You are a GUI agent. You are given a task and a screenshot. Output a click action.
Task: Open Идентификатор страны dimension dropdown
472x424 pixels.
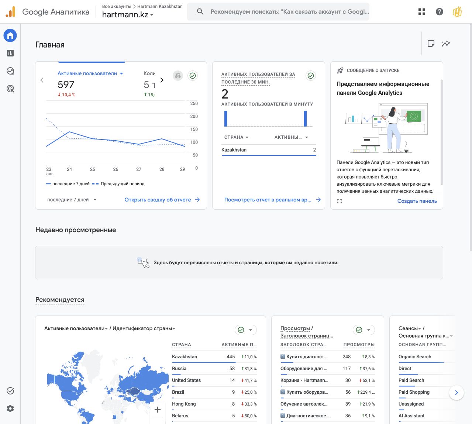pyautogui.click(x=144, y=328)
